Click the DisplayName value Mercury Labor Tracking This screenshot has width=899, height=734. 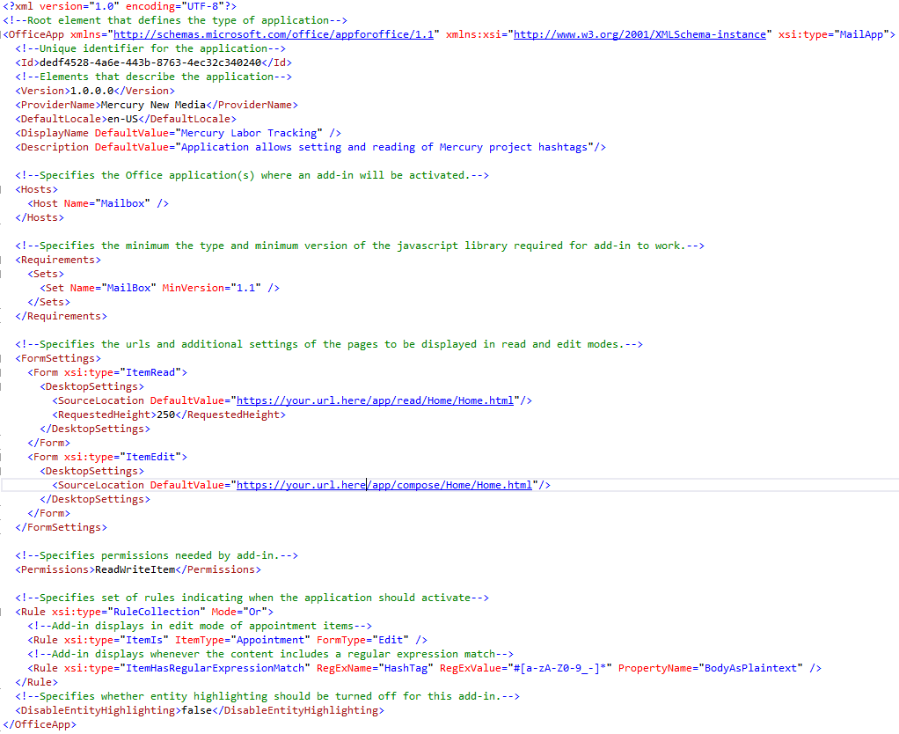click(249, 133)
